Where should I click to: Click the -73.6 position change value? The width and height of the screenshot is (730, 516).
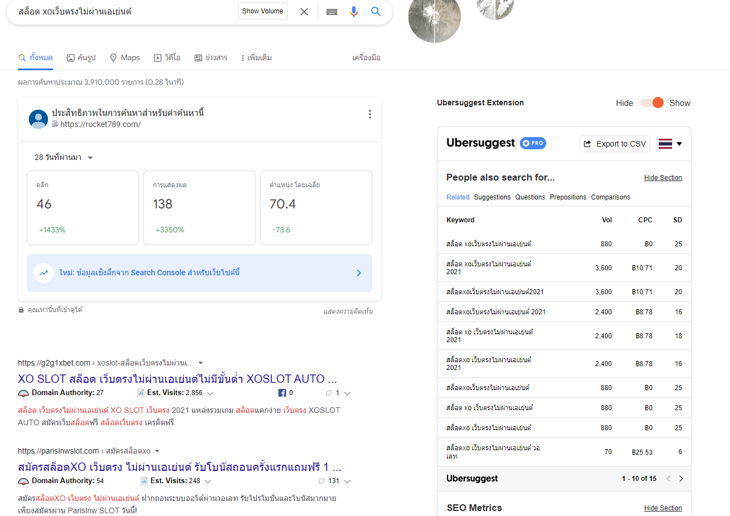(281, 230)
